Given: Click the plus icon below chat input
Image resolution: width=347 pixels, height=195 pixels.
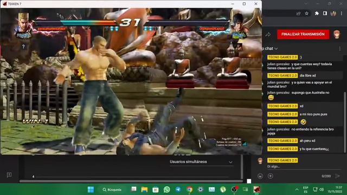Looking at the screenshot, I should [270, 176].
